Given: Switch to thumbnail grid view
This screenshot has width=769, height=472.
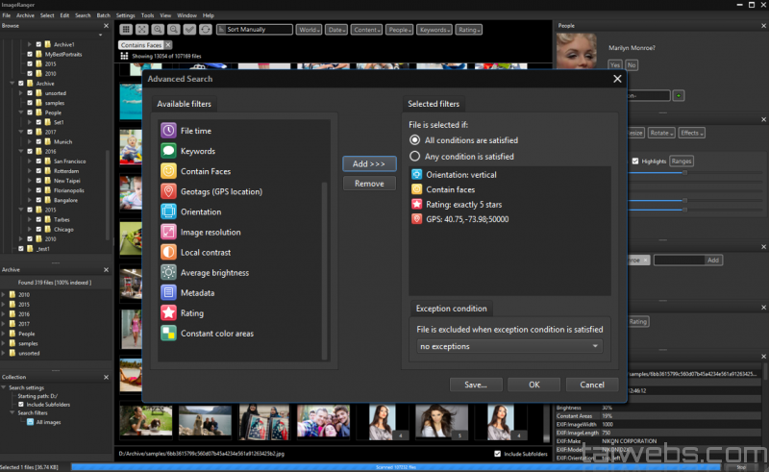Looking at the screenshot, I should 127,30.
